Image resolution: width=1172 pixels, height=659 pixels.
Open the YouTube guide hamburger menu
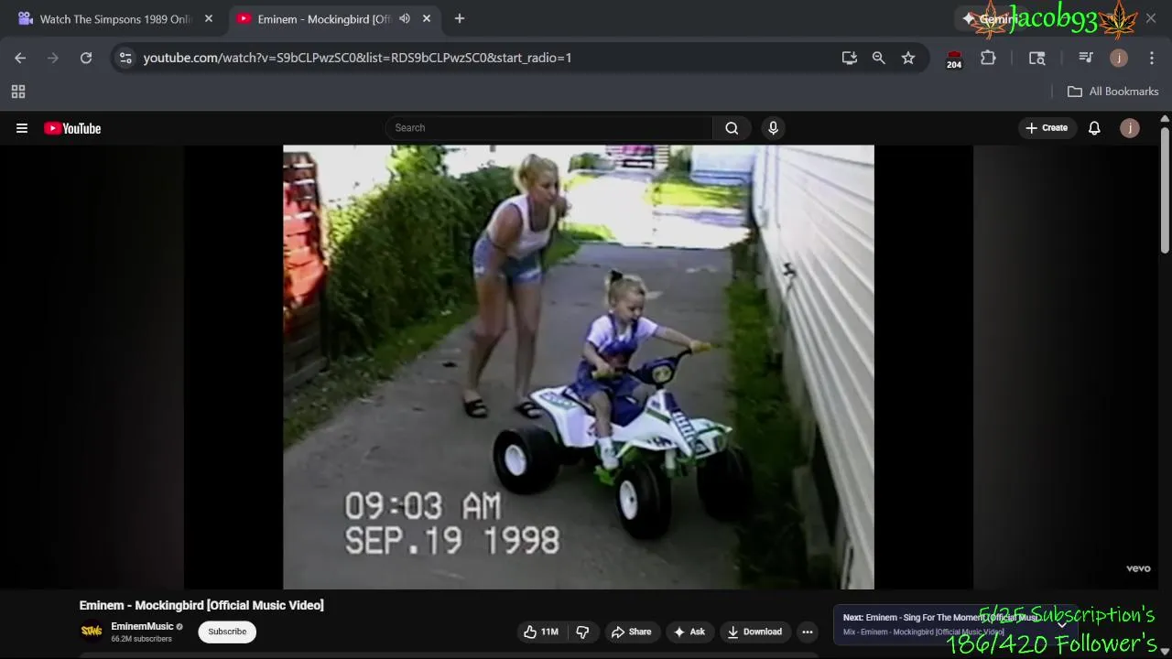22,128
